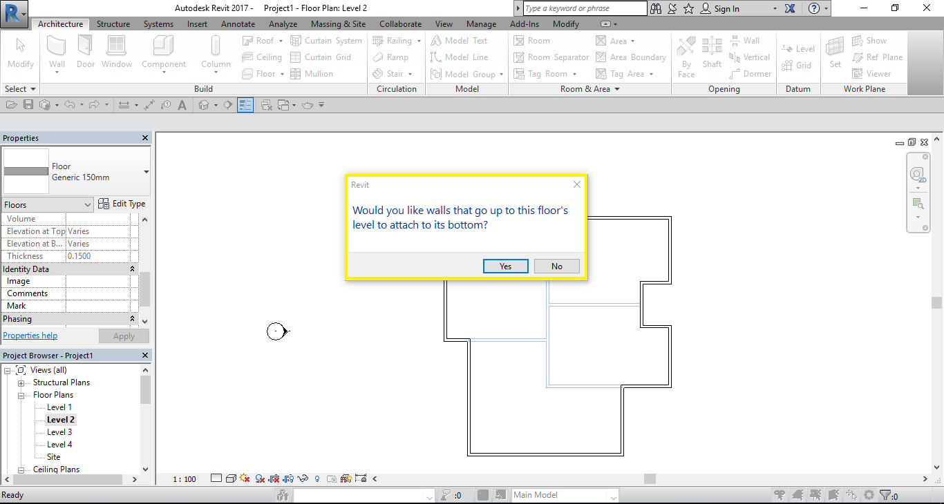The height and width of the screenshot is (504, 944).
Task: Expand Structural Plans in Project Browser
Action: click(21, 383)
